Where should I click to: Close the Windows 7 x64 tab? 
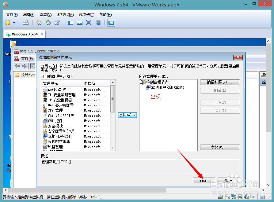tap(42, 34)
